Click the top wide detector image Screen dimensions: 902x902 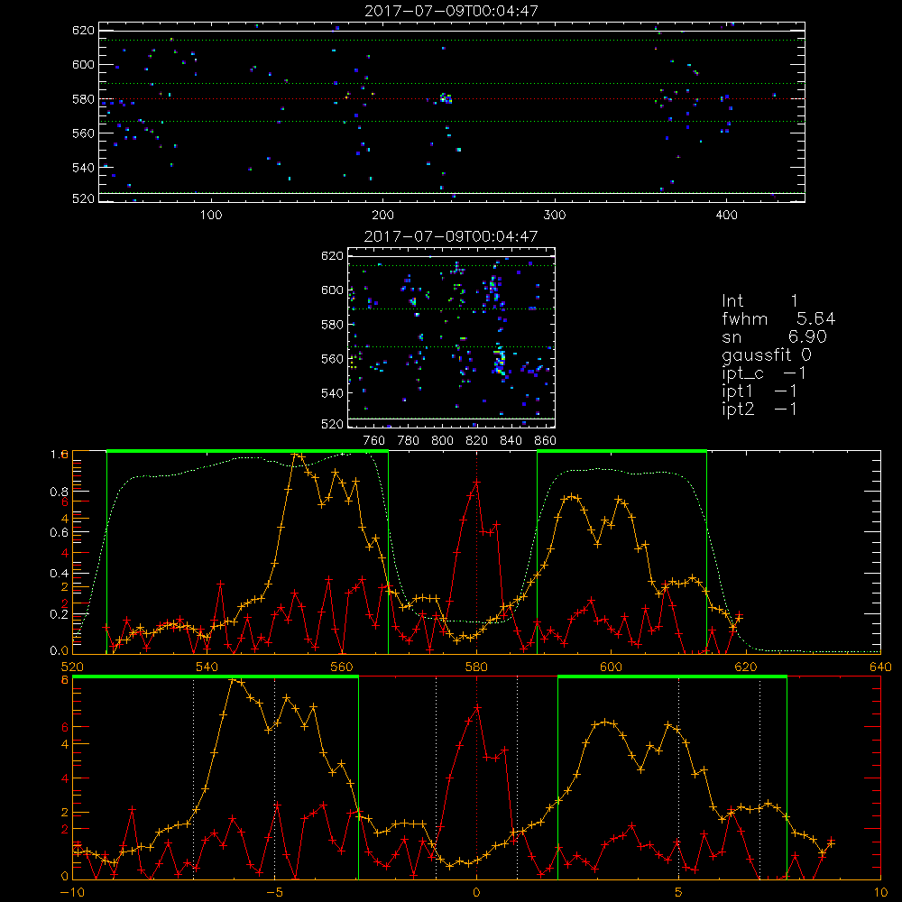pyautogui.click(x=452, y=112)
